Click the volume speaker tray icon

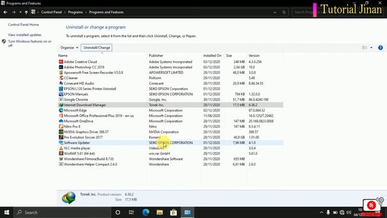[x=349, y=213]
